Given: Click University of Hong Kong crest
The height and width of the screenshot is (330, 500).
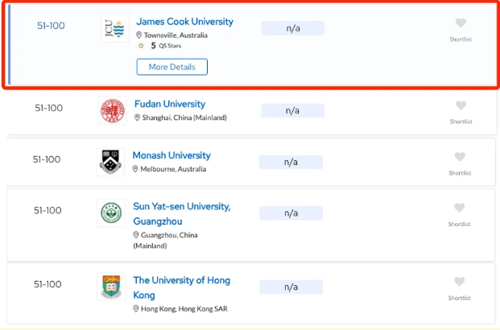Looking at the screenshot, I should point(110,287).
